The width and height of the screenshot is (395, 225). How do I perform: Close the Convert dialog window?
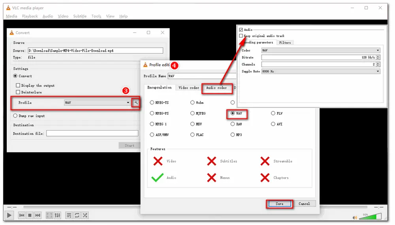[x=163, y=32]
